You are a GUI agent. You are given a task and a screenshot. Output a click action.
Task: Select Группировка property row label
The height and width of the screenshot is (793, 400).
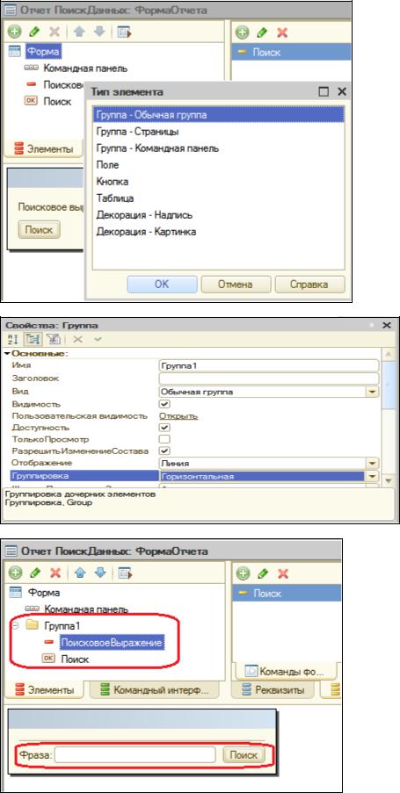coord(40,476)
